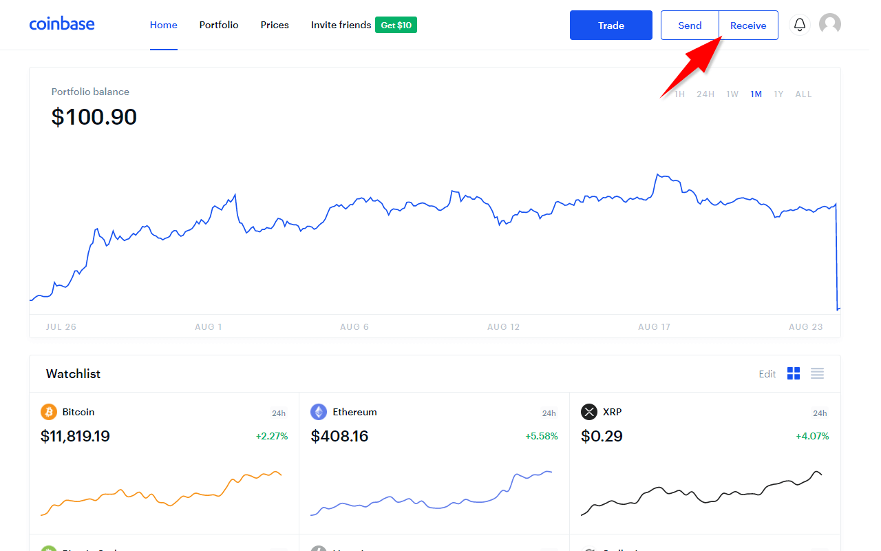Select the 24H chart range

(705, 94)
